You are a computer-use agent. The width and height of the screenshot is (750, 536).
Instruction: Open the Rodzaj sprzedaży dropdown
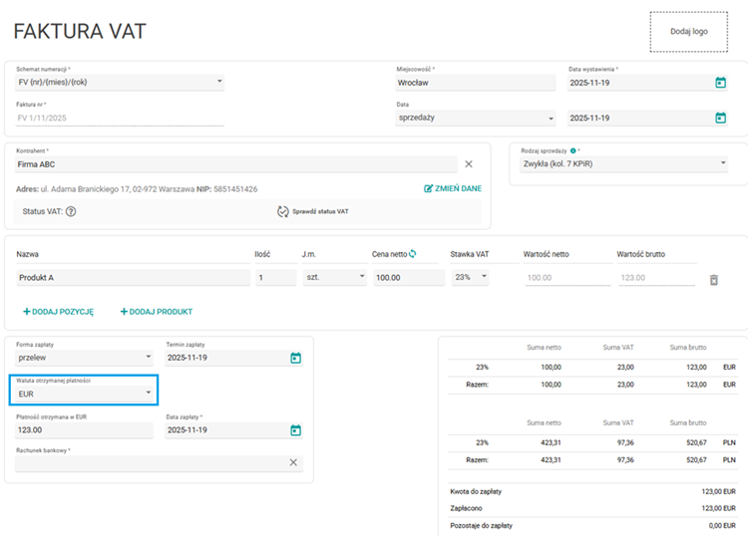pyautogui.click(x=722, y=165)
